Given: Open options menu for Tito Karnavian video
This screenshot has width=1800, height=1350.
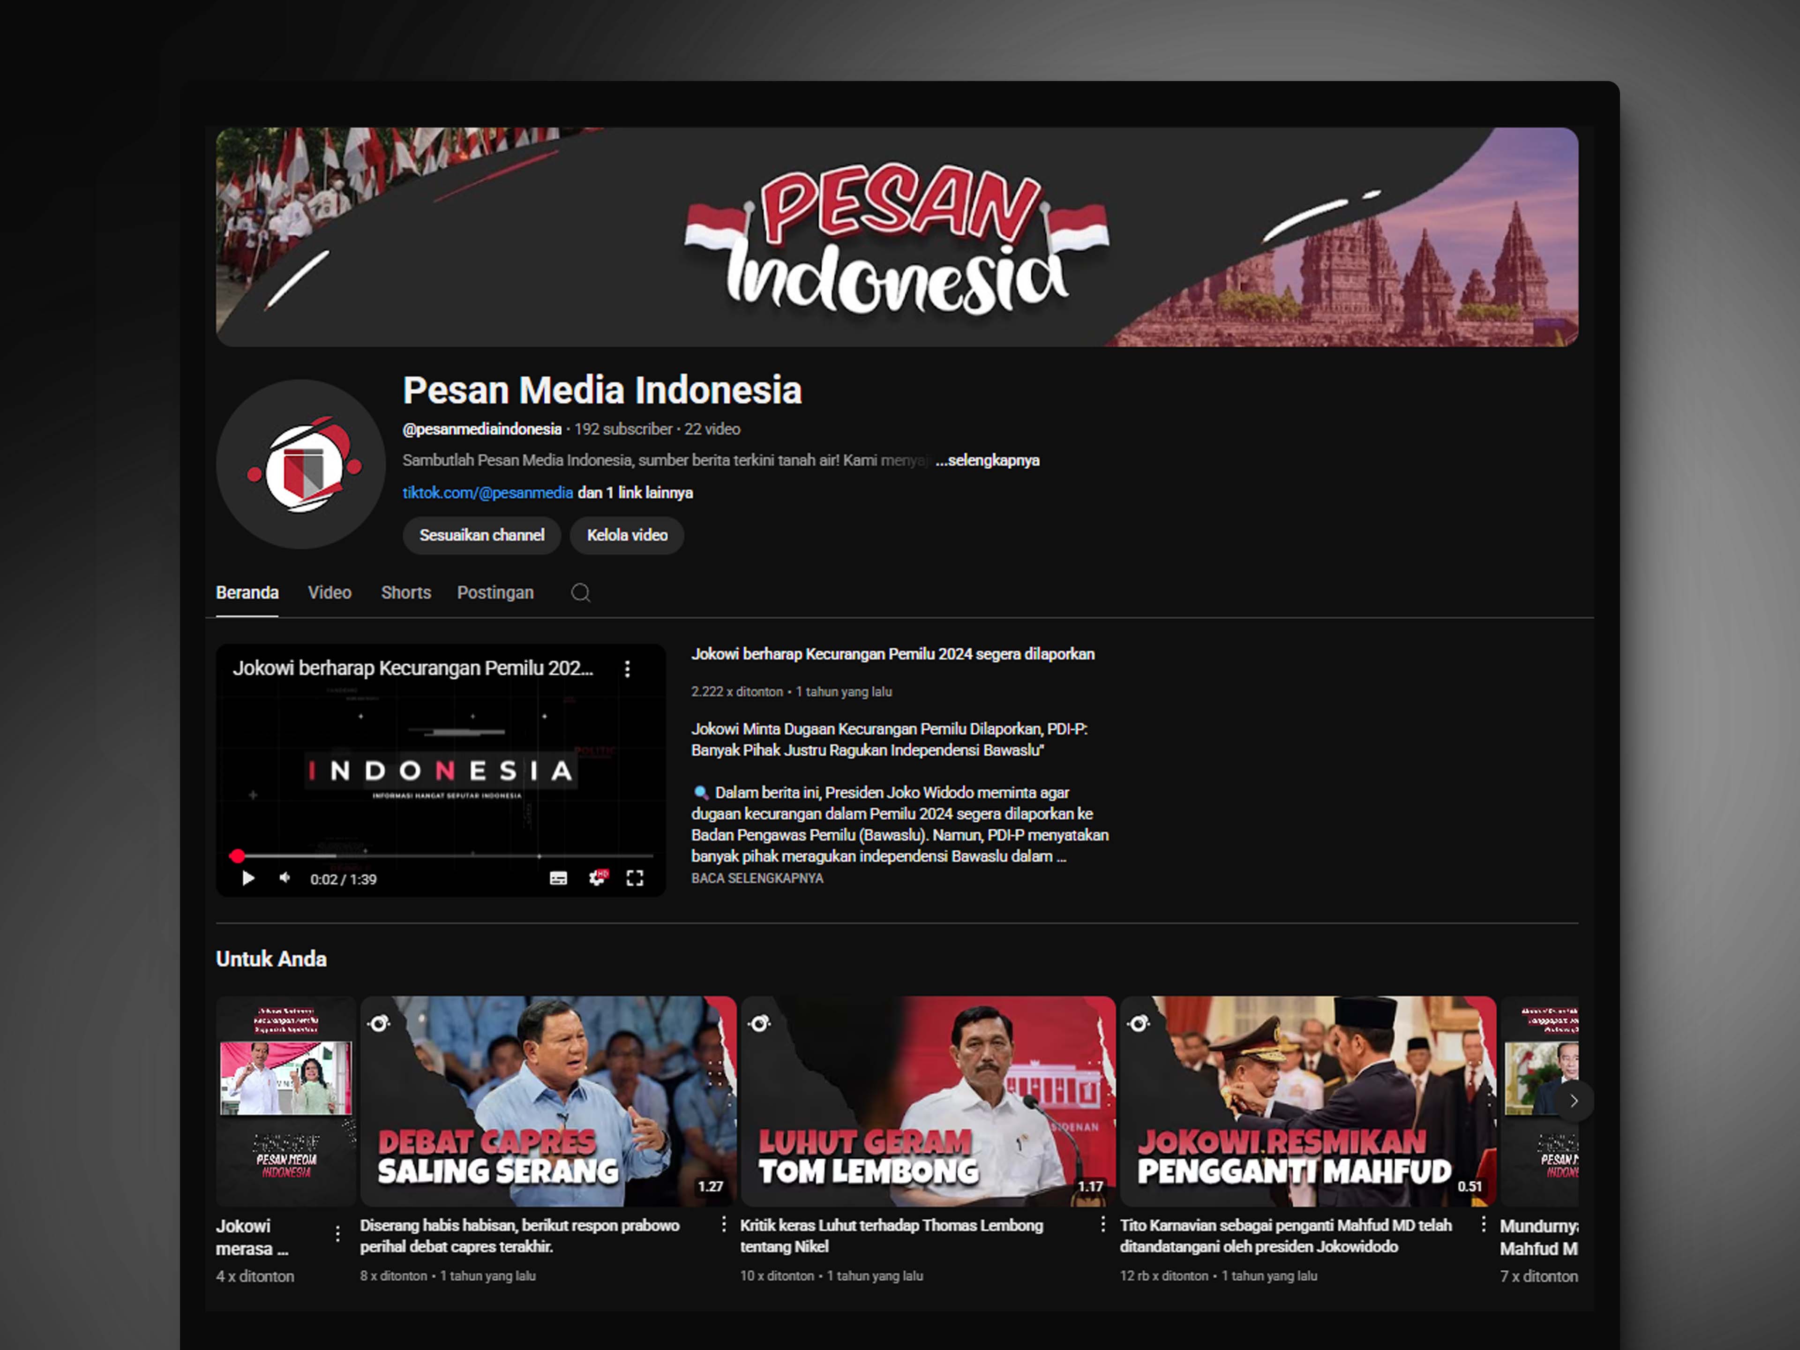Looking at the screenshot, I should [1483, 1224].
